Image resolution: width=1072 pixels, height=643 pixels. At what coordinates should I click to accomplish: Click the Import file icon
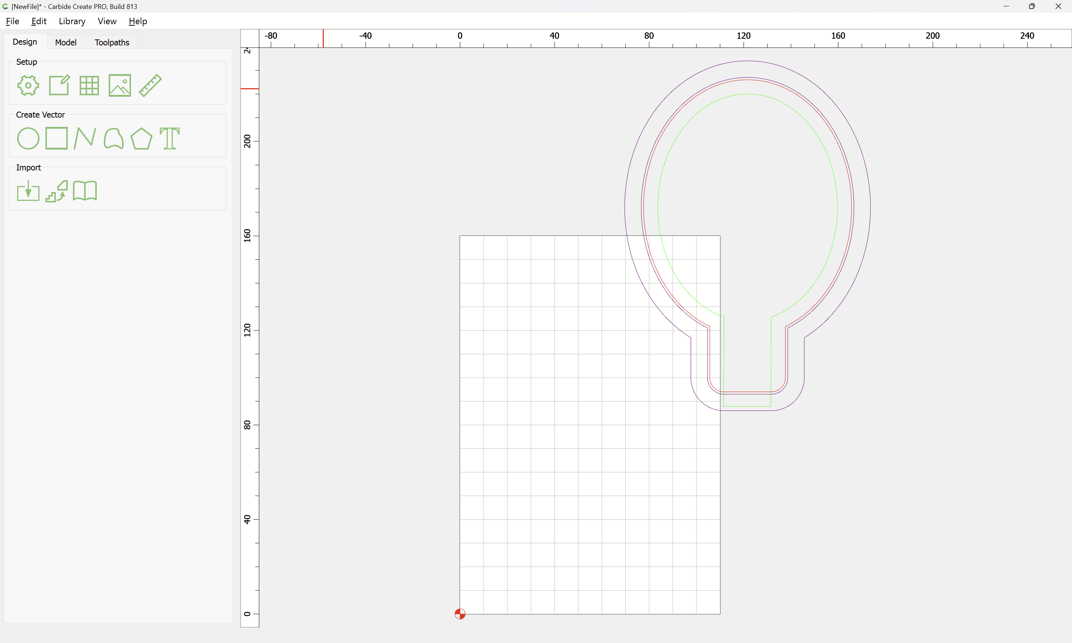click(x=28, y=191)
